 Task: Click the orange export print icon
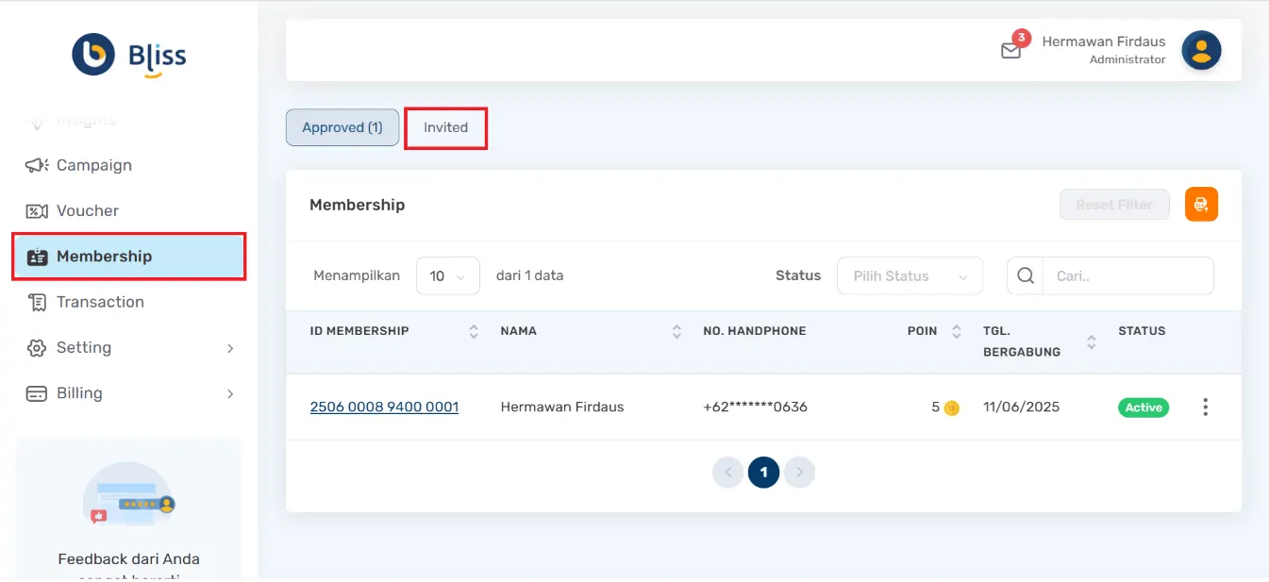click(1201, 205)
